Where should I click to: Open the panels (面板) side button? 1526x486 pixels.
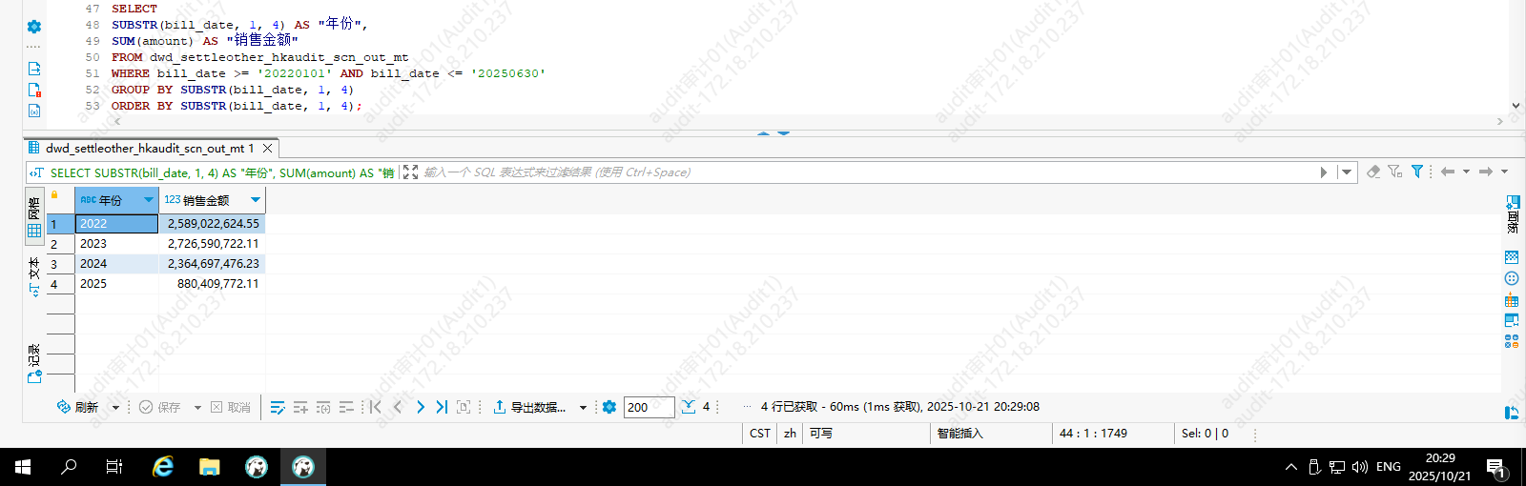tap(1512, 214)
